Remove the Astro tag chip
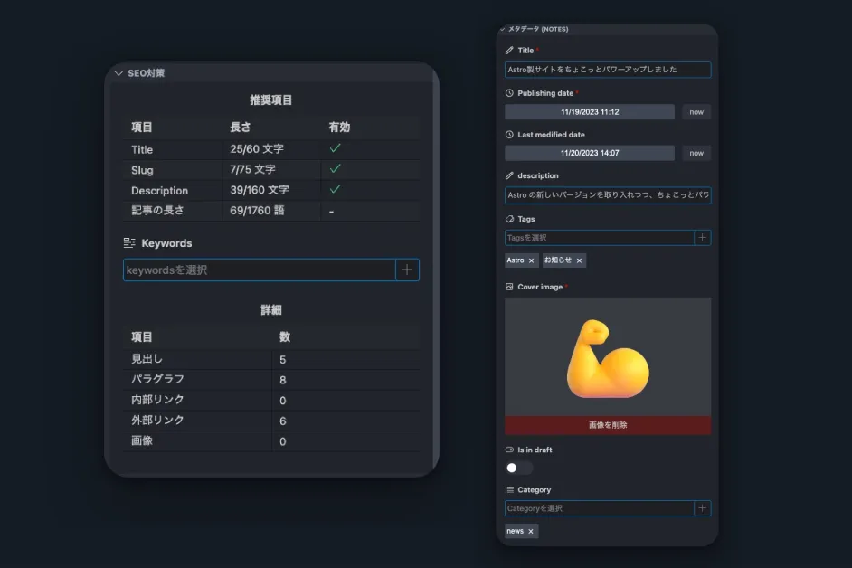Image resolution: width=852 pixels, height=568 pixels. tap(532, 260)
